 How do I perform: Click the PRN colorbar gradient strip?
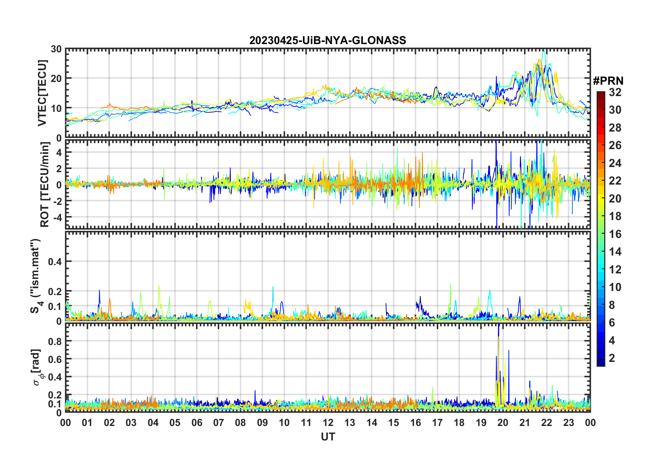[601, 229]
